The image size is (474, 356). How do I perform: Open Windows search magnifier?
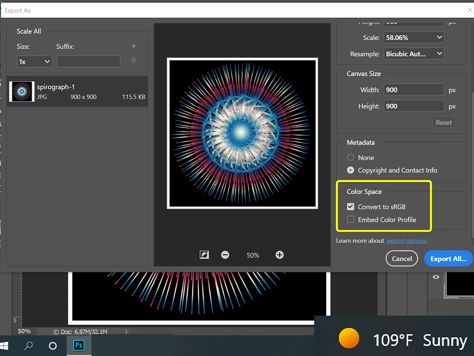point(28,346)
